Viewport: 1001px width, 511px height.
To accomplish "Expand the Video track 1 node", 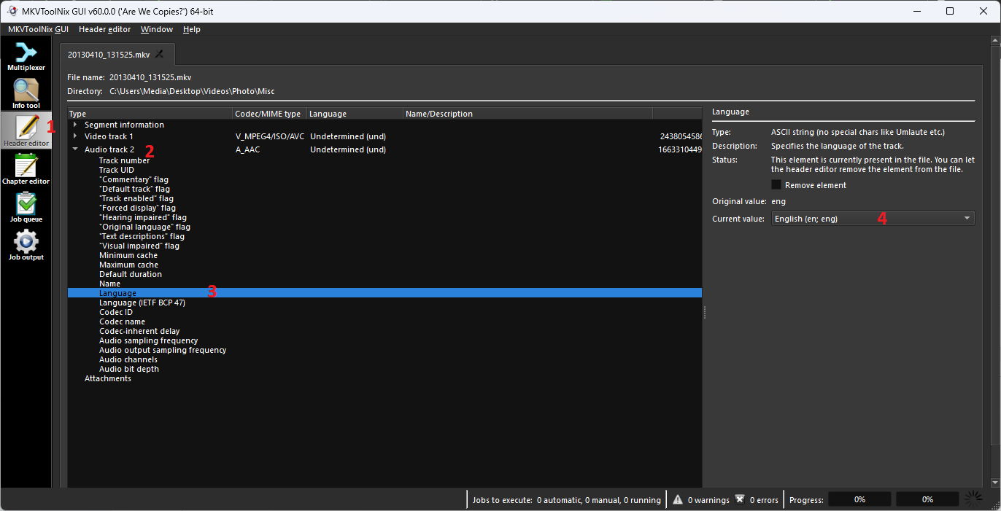I will 75,136.
